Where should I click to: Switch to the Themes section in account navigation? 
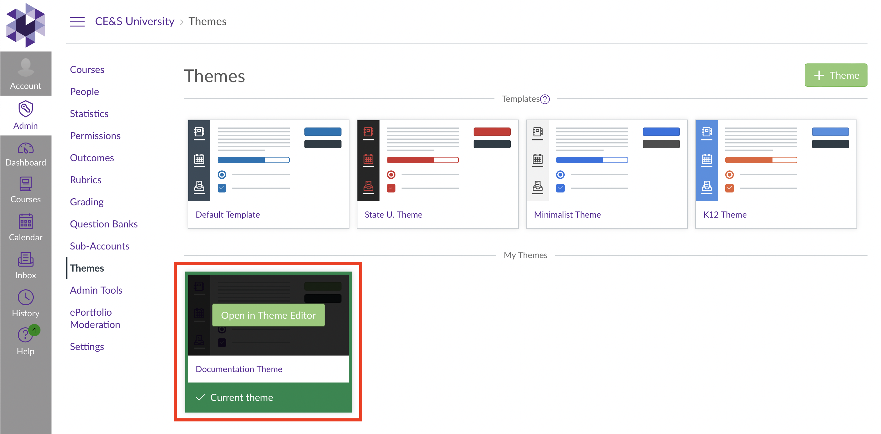pos(87,268)
